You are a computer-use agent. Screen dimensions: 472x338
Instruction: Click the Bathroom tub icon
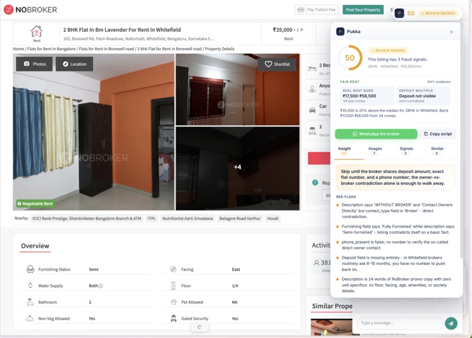30,302
